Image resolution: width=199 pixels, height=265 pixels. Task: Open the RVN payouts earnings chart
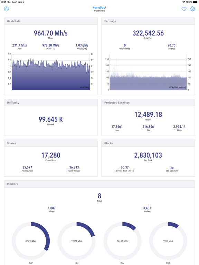[148, 72]
